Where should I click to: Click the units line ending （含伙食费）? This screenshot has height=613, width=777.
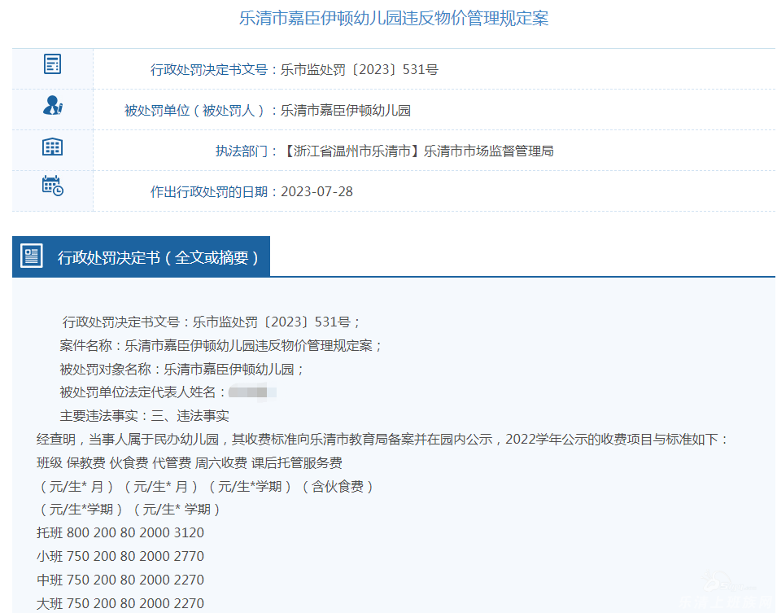(206, 487)
